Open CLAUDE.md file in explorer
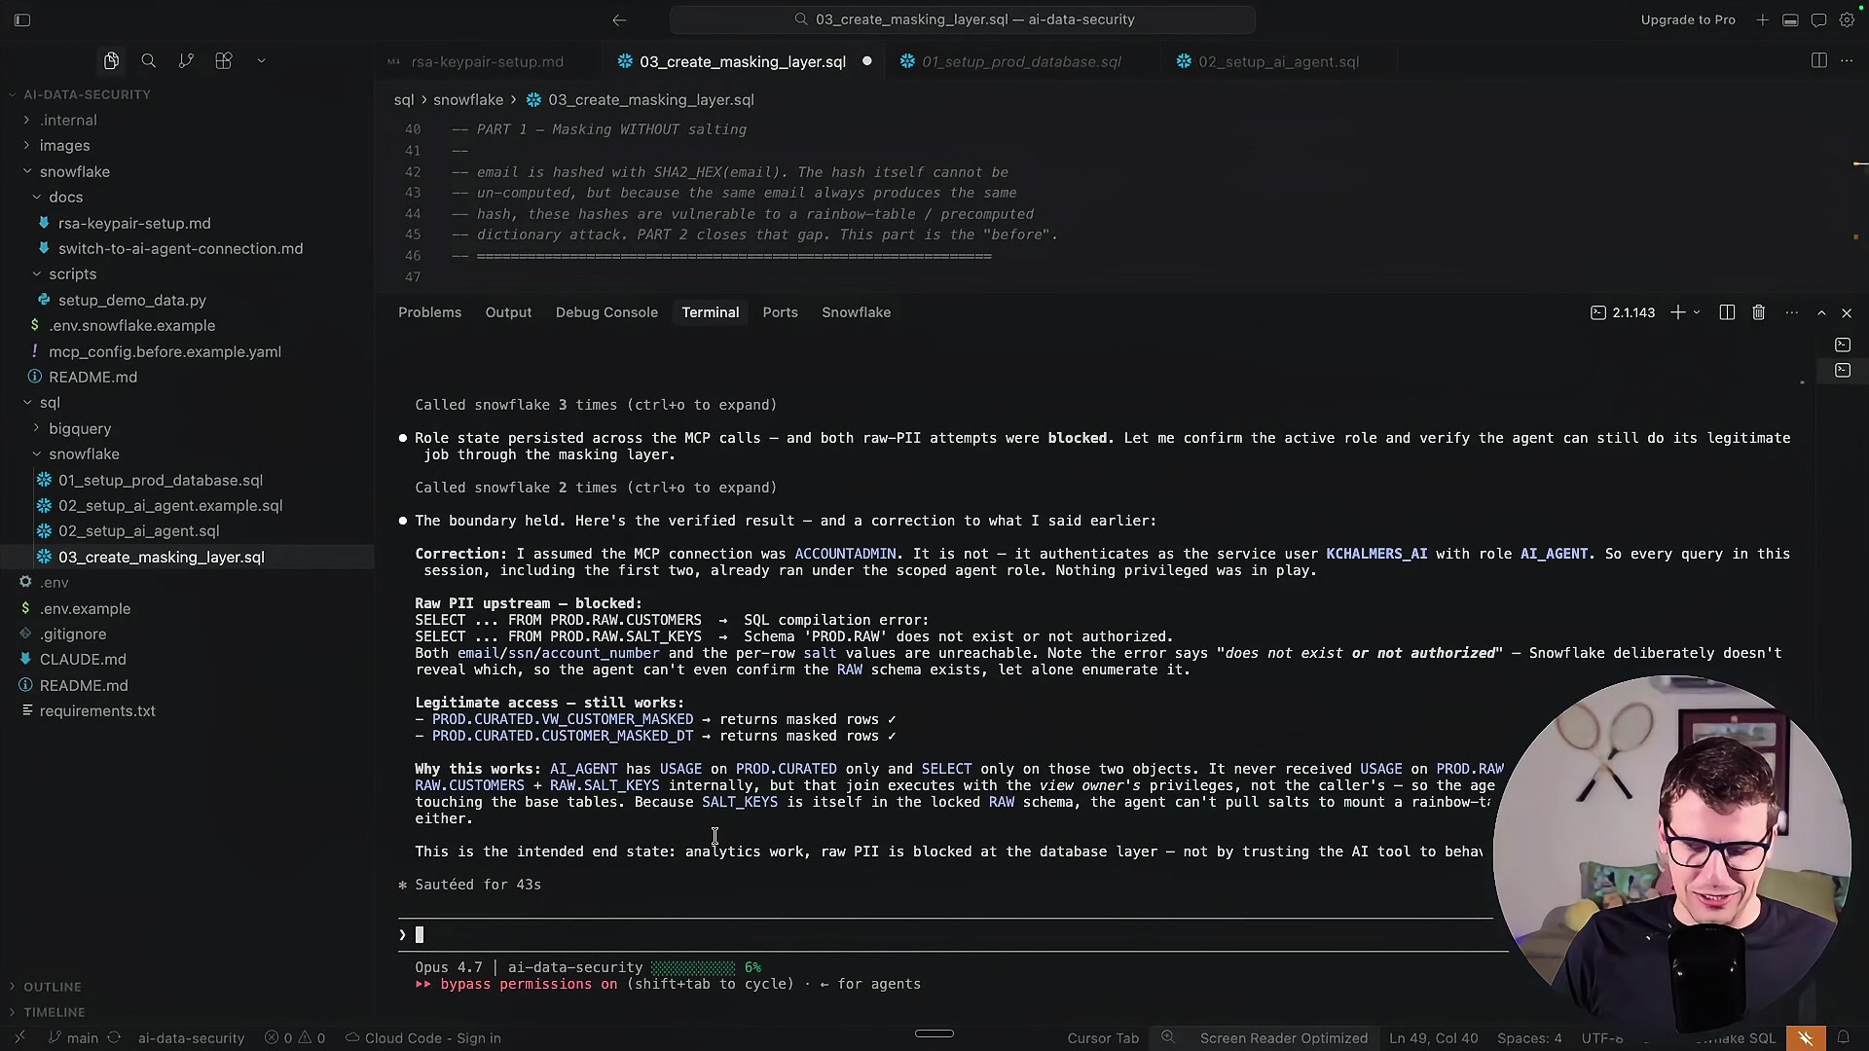 click(x=83, y=659)
